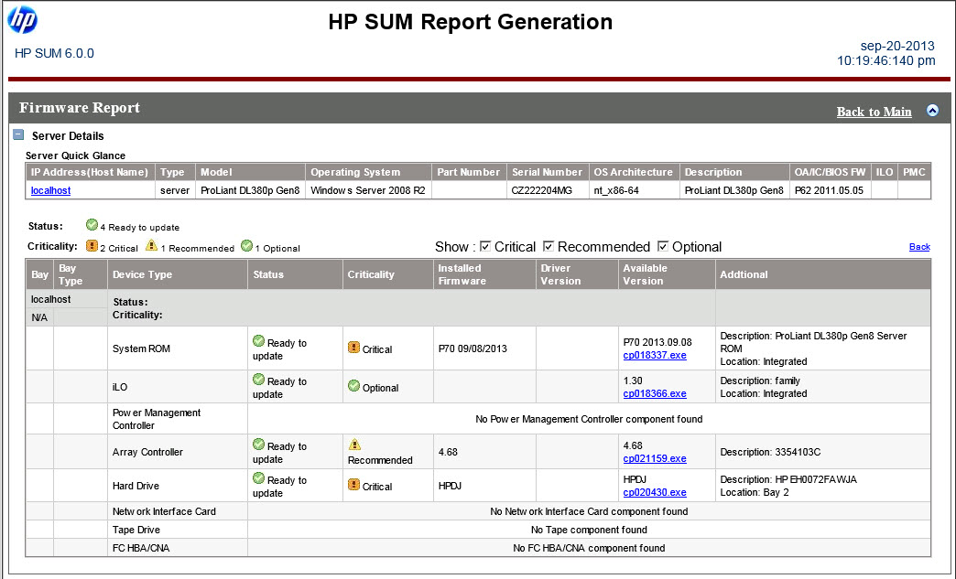Viewport: 956px width, 579px height.
Task: Click the Driver Version column header
Action: (x=577, y=274)
